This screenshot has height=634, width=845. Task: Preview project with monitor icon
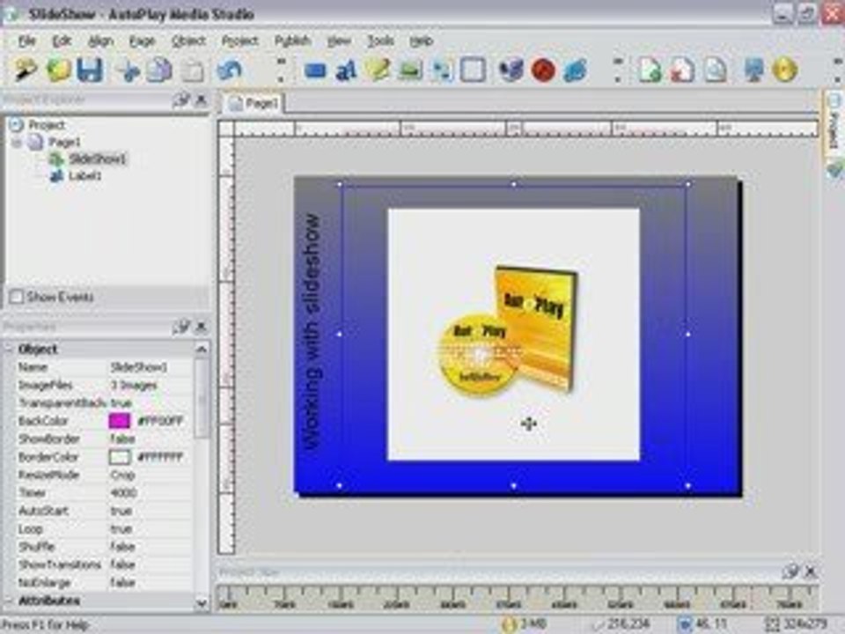[753, 70]
